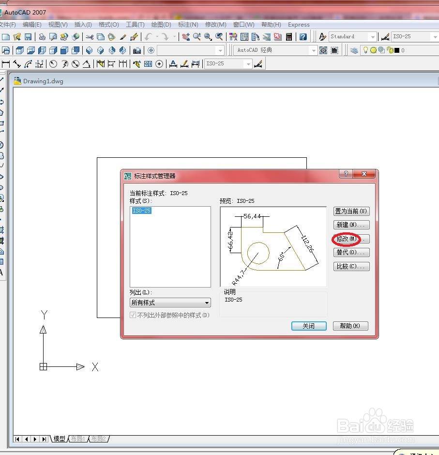Viewport: 439px width, 455px height.
Task: Click the New drawing icon
Action: pos(5,37)
